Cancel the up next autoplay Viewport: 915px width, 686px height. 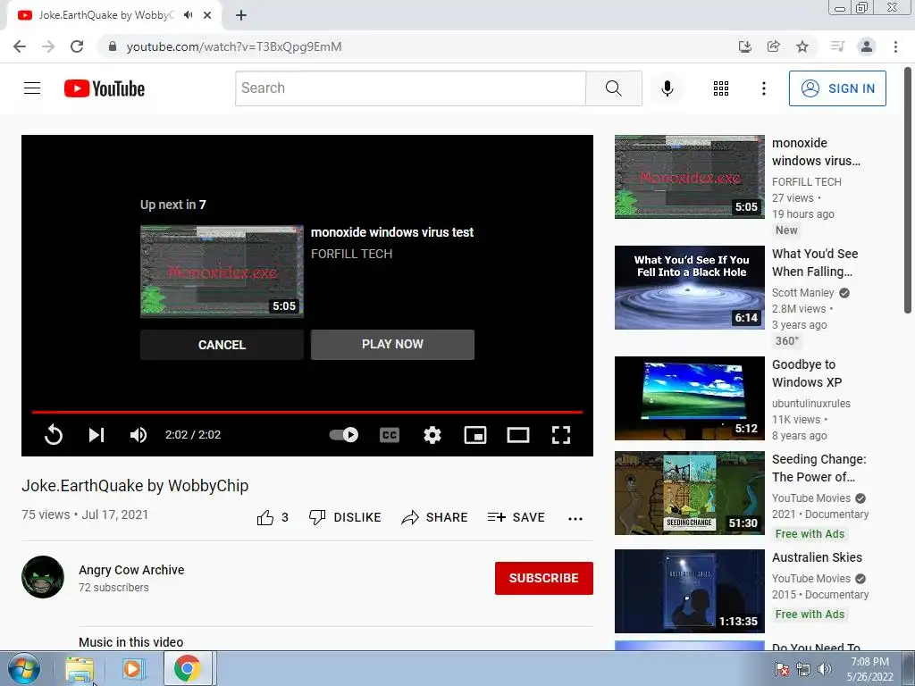pyautogui.click(x=222, y=345)
